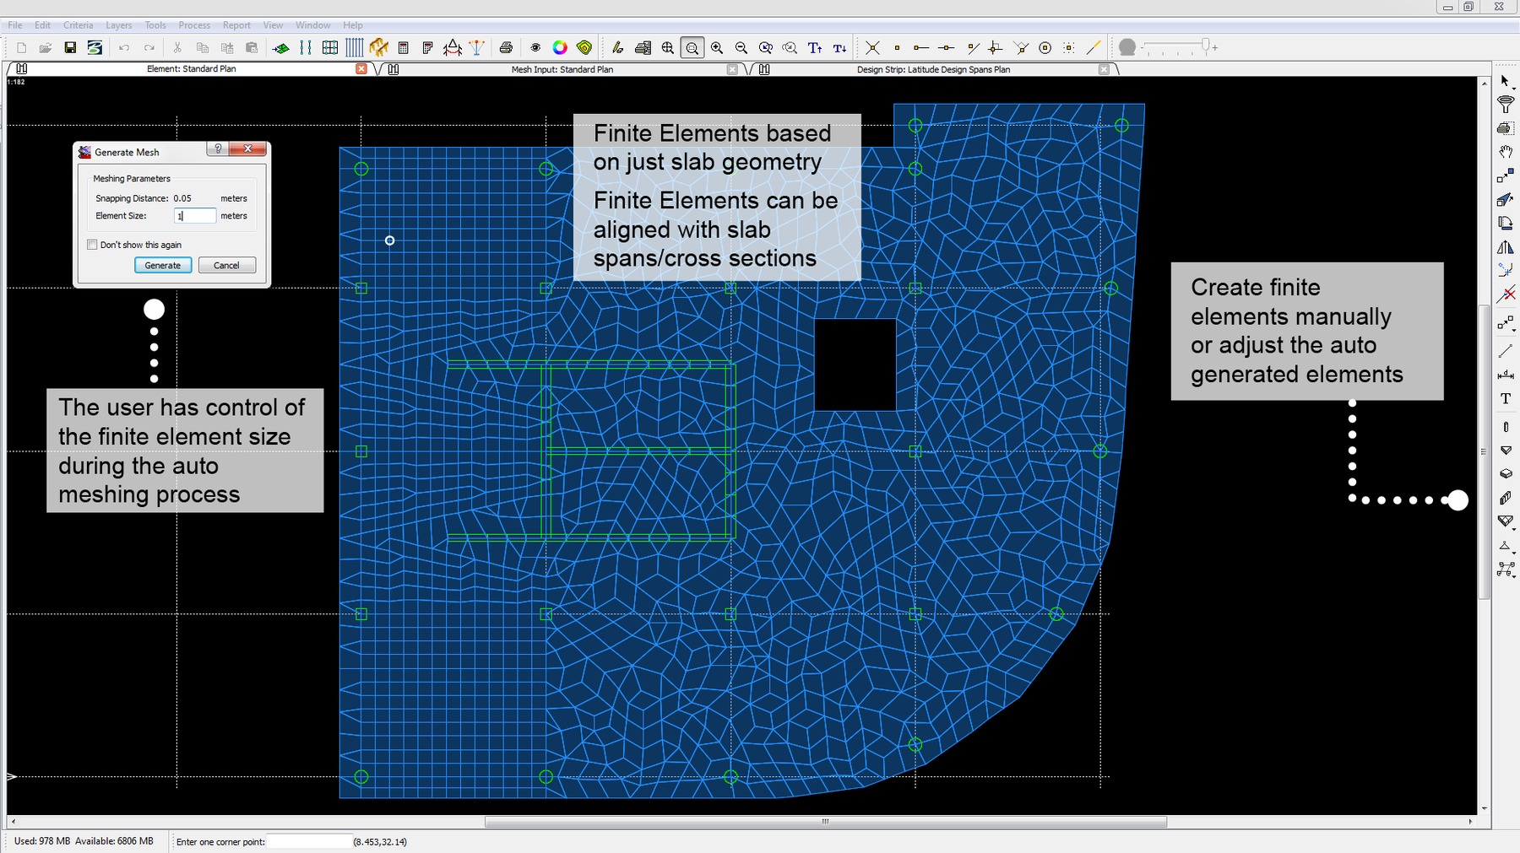Click the eye visibility icon in toolbar

(535, 48)
